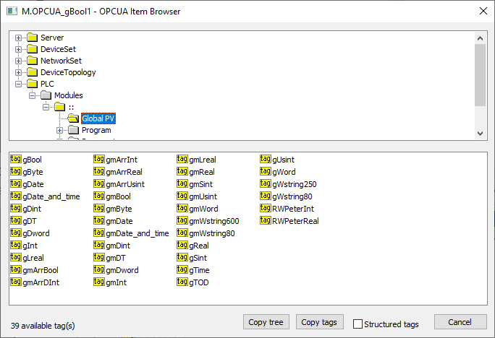The width and height of the screenshot is (495, 338).
Task: Click the tag icon beside gUsint
Action: point(266,160)
